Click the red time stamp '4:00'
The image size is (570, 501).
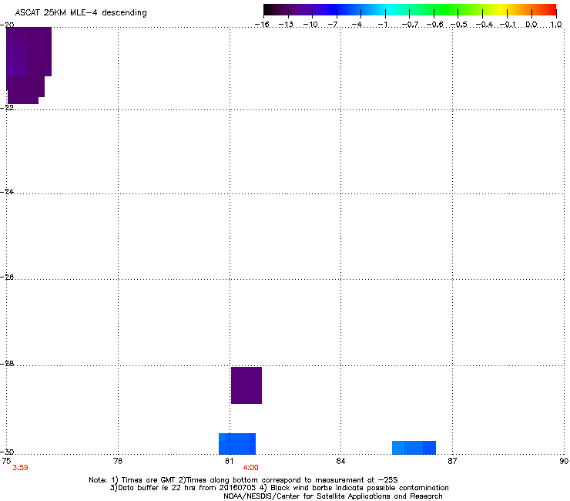click(251, 468)
